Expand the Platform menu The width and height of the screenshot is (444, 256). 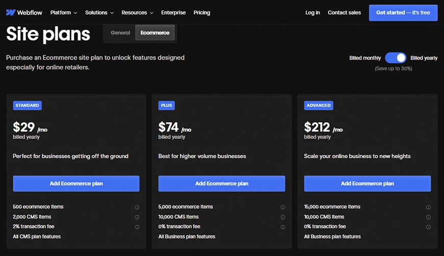tap(64, 13)
